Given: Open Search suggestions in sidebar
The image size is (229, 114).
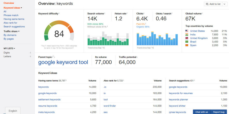Looking at the screenshot, I should pos(14,26).
